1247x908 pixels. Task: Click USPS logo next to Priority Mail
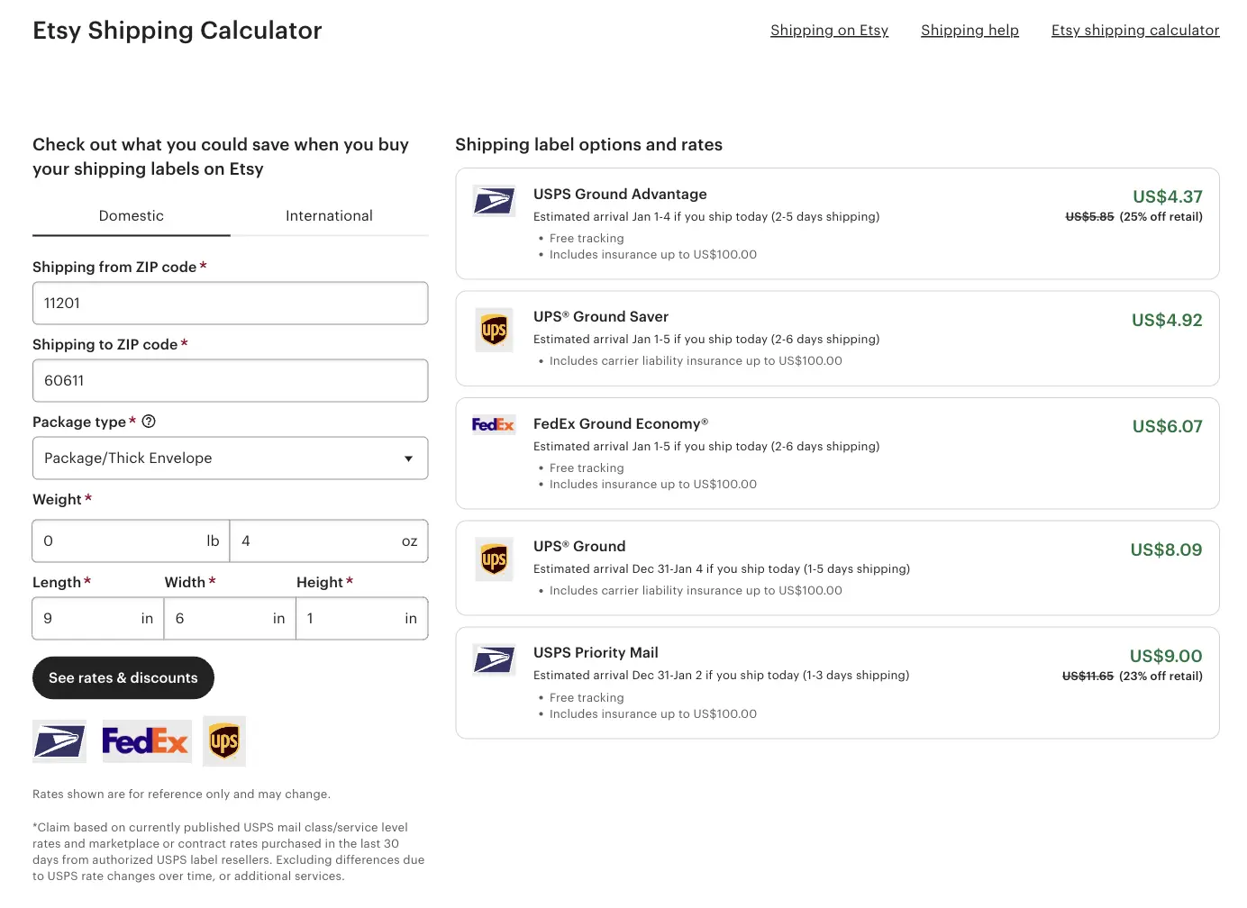(x=494, y=660)
